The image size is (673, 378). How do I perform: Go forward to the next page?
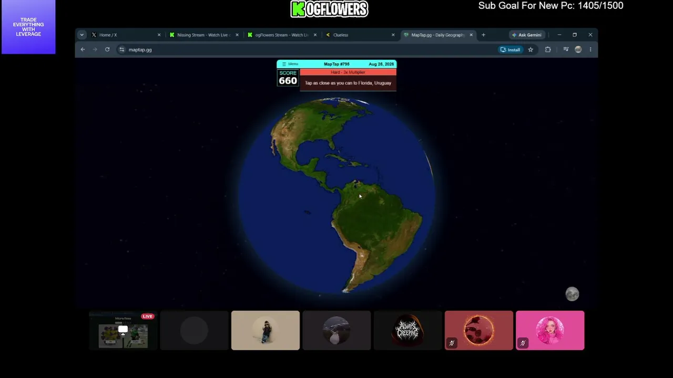tap(95, 49)
